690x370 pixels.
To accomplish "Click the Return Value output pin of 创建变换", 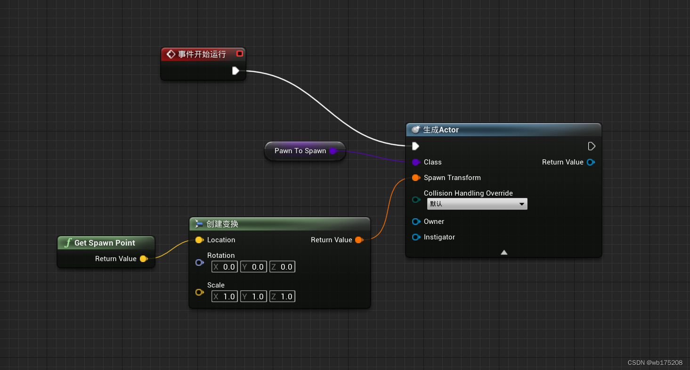I will pos(359,240).
